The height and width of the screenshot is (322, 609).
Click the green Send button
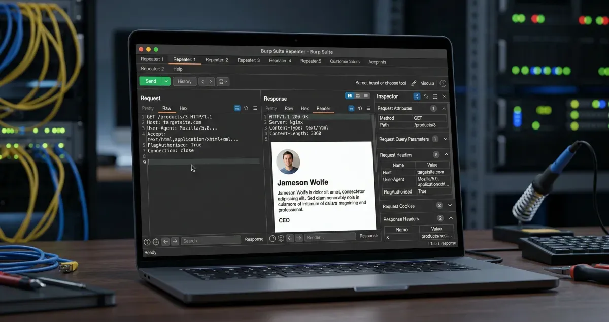click(150, 81)
